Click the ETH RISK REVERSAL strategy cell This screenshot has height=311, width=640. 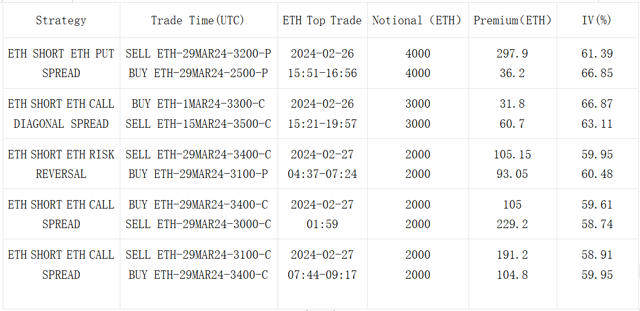[x=61, y=164]
